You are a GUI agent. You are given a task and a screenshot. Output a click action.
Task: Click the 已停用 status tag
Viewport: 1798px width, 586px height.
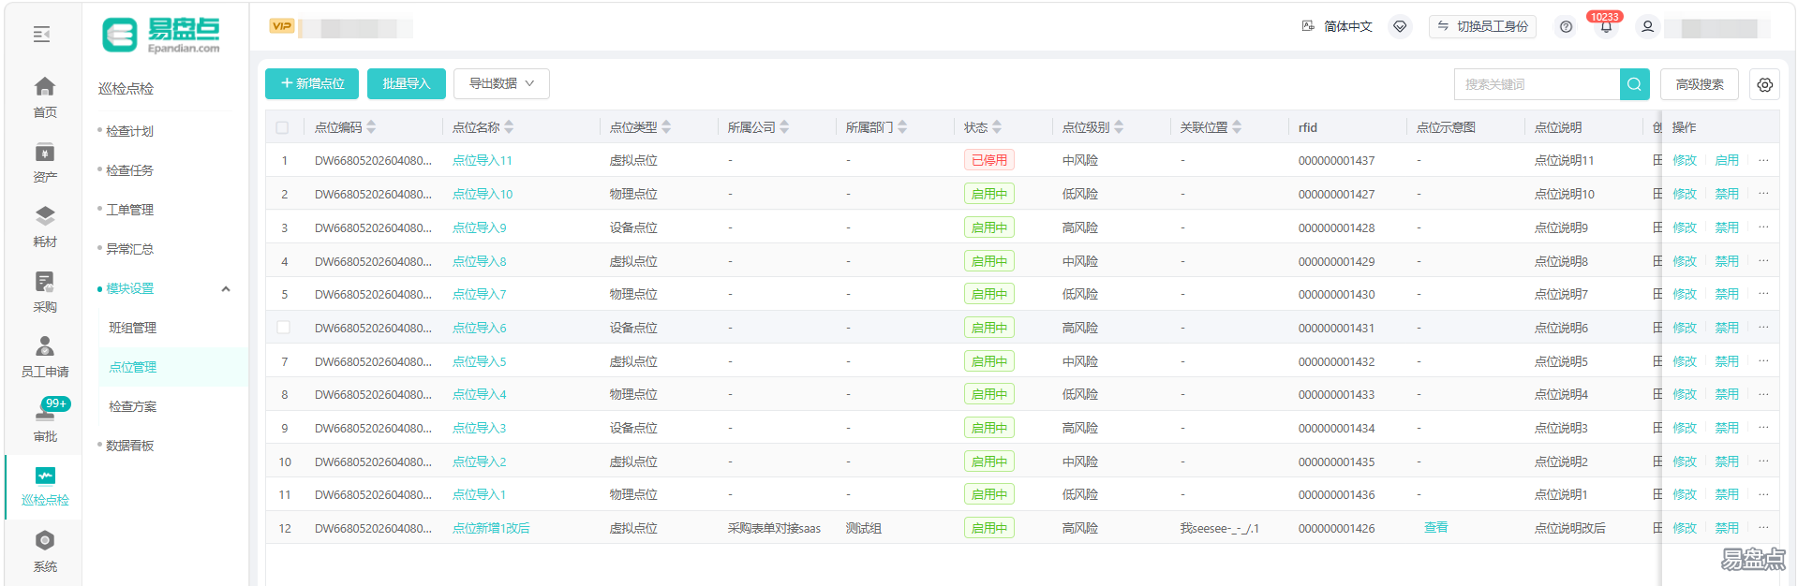[x=988, y=160]
